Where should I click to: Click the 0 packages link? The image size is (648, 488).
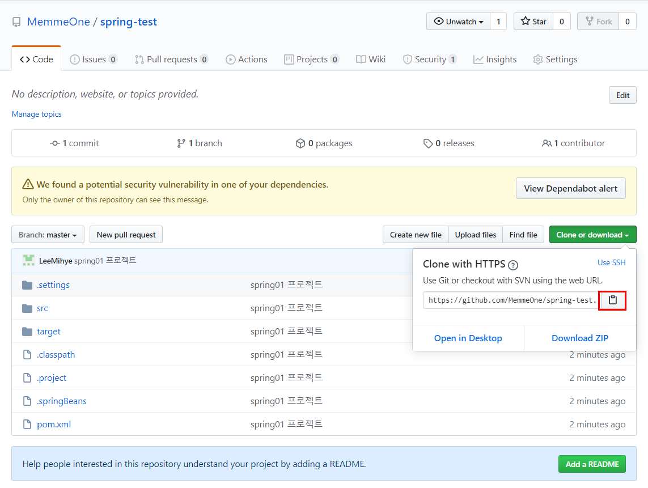point(324,143)
